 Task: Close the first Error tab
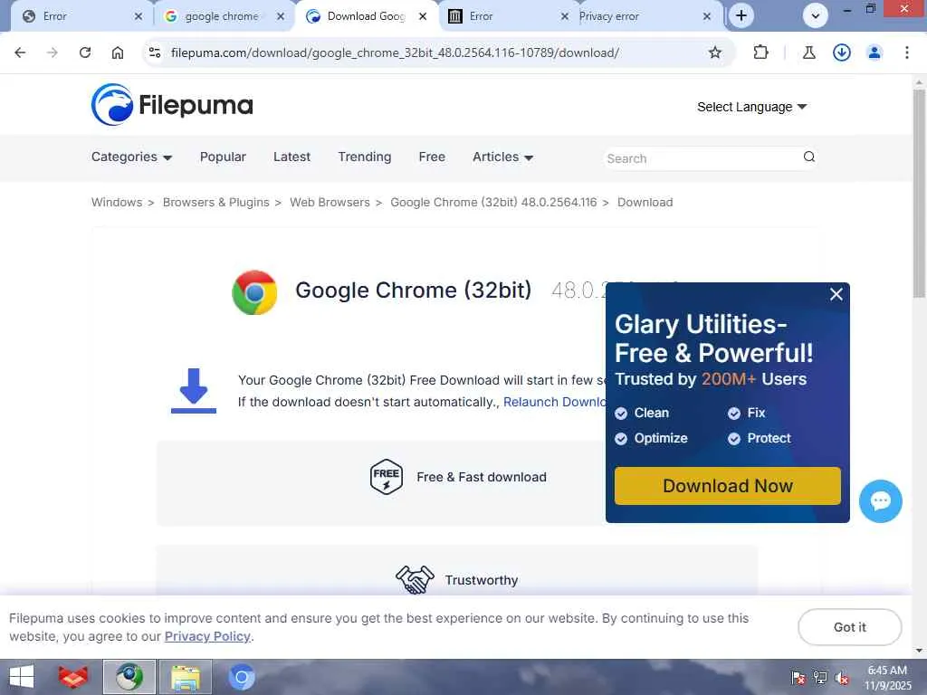click(139, 16)
